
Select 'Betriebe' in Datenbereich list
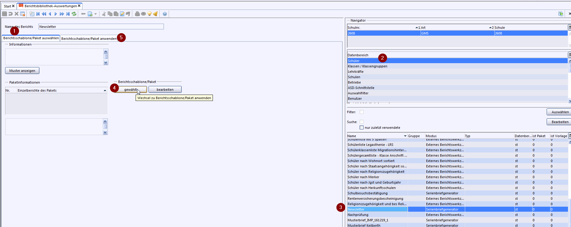pyautogui.click(x=457, y=82)
